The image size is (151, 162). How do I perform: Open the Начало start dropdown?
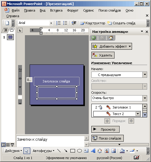point(145,74)
